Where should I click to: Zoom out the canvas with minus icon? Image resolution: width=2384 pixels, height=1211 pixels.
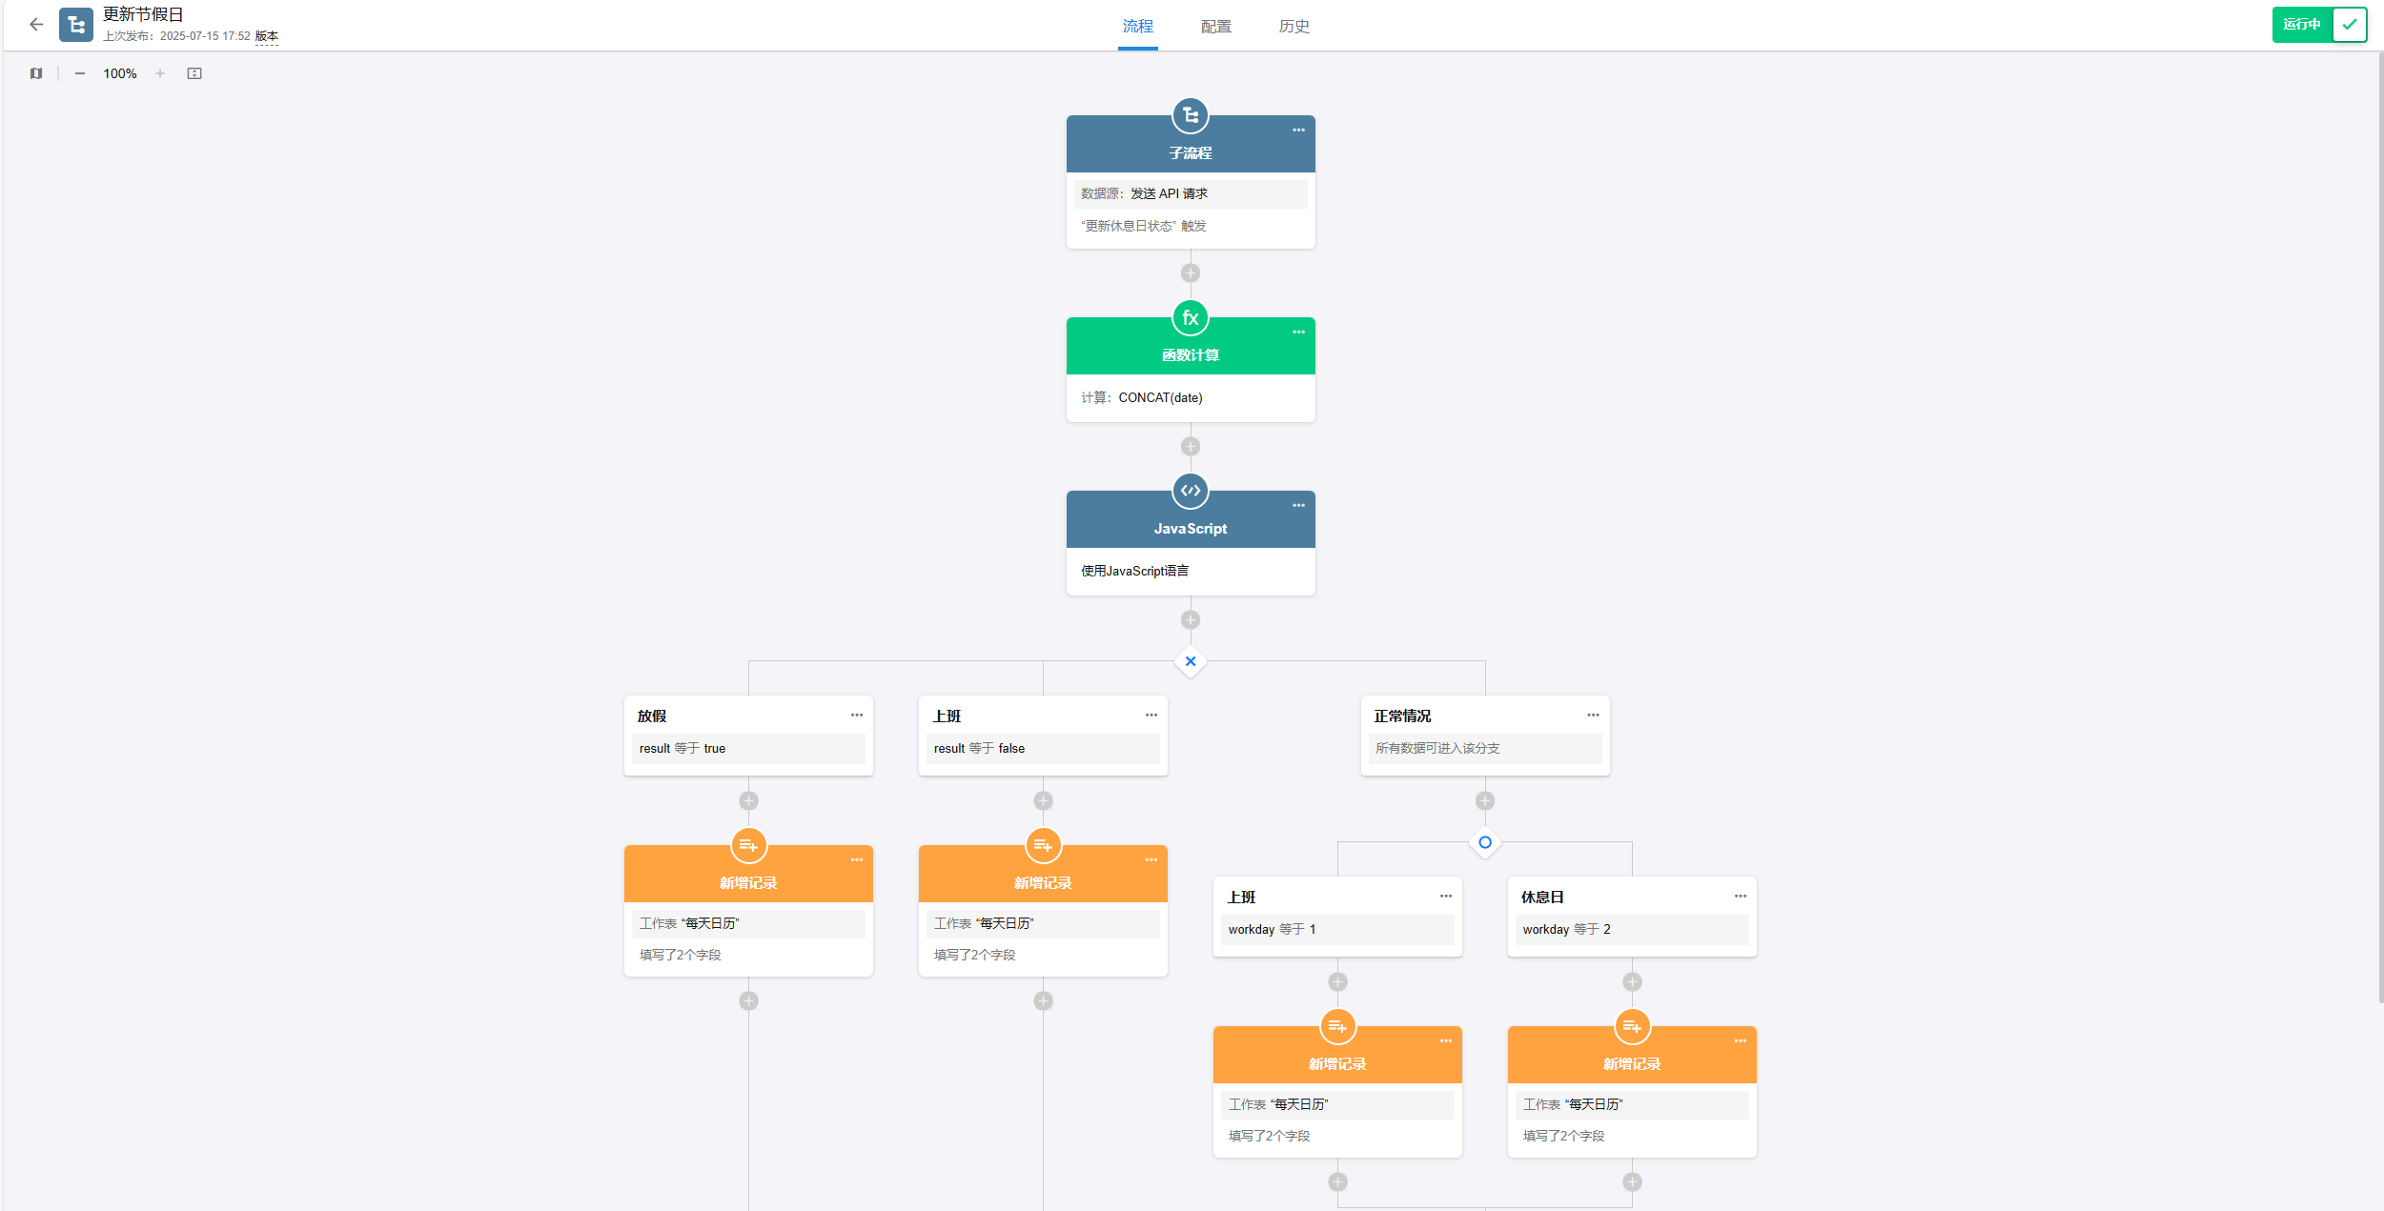(80, 73)
